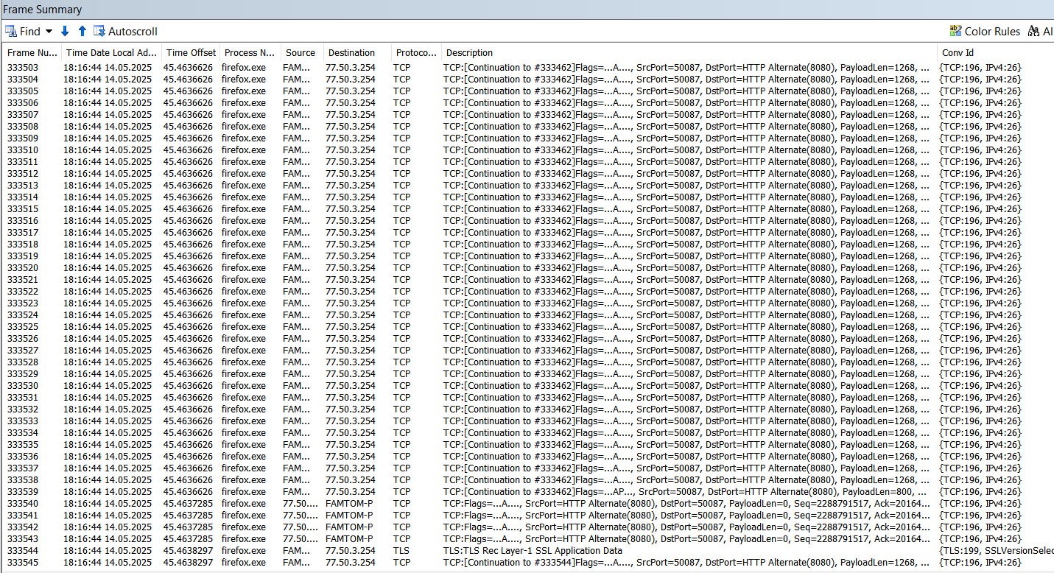Select frame 333503 row
1054x573 pixels.
click(527, 68)
